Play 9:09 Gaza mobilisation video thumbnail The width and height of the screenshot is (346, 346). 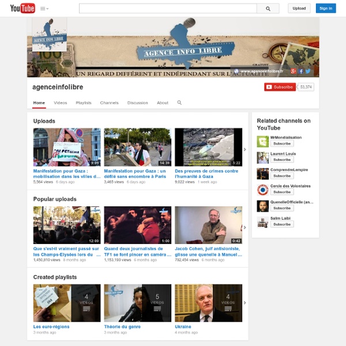(x=67, y=147)
